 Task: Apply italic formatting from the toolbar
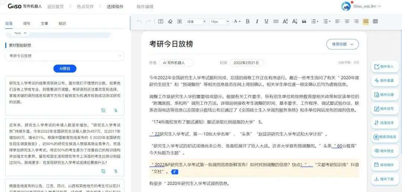(257, 21)
